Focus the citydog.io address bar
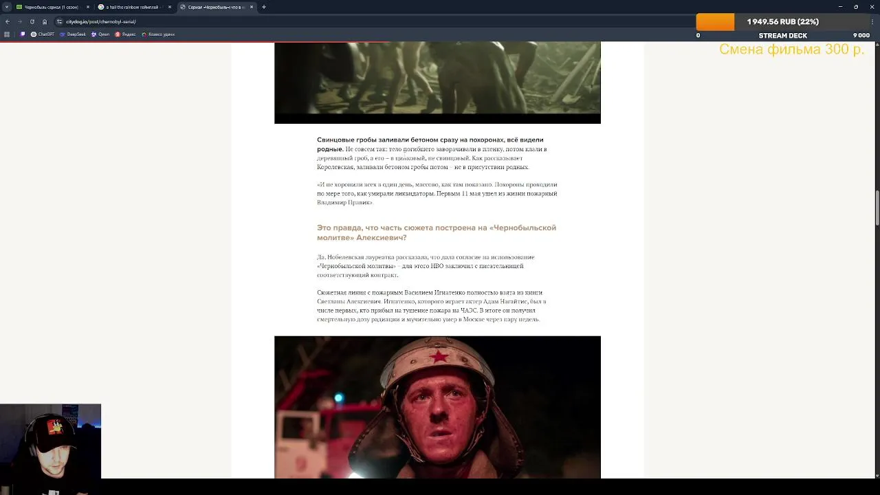Image resolution: width=880 pixels, height=495 pixels. click(x=371, y=21)
